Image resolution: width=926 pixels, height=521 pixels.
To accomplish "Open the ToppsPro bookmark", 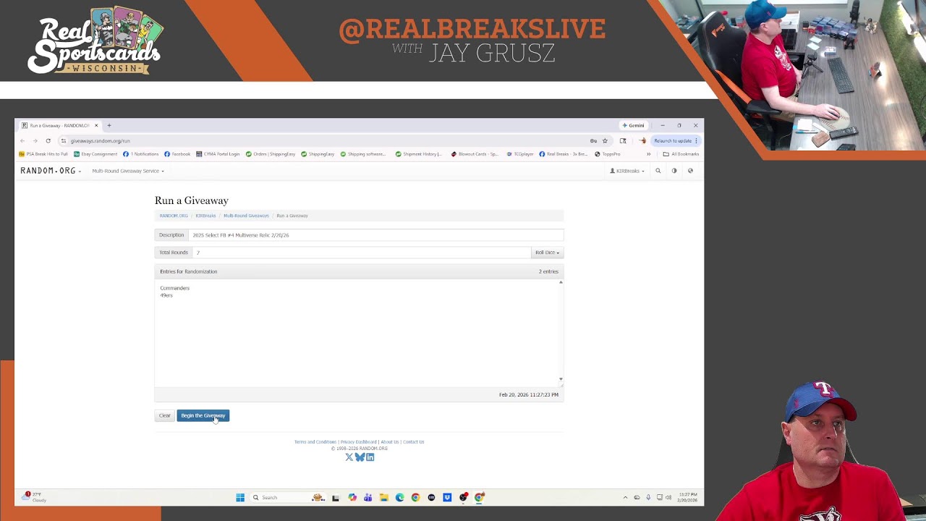I will click(608, 154).
